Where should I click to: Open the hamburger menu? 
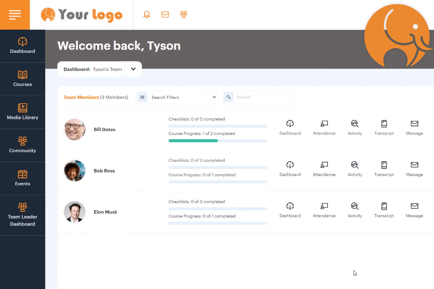click(15, 14)
